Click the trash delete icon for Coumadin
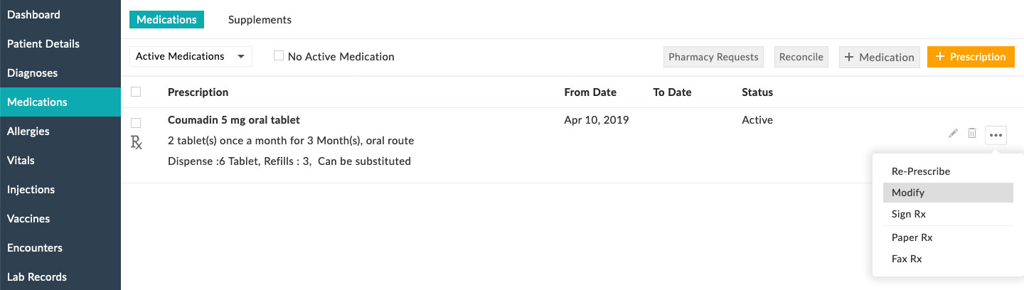The height and width of the screenshot is (290, 1024). [x=972, y=134]
